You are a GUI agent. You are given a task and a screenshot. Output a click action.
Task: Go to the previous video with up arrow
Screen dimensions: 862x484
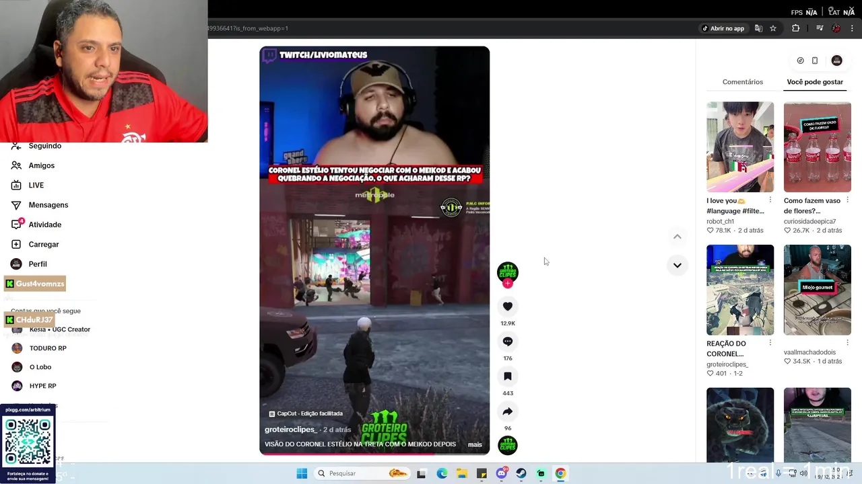click(x=677, y=237)
